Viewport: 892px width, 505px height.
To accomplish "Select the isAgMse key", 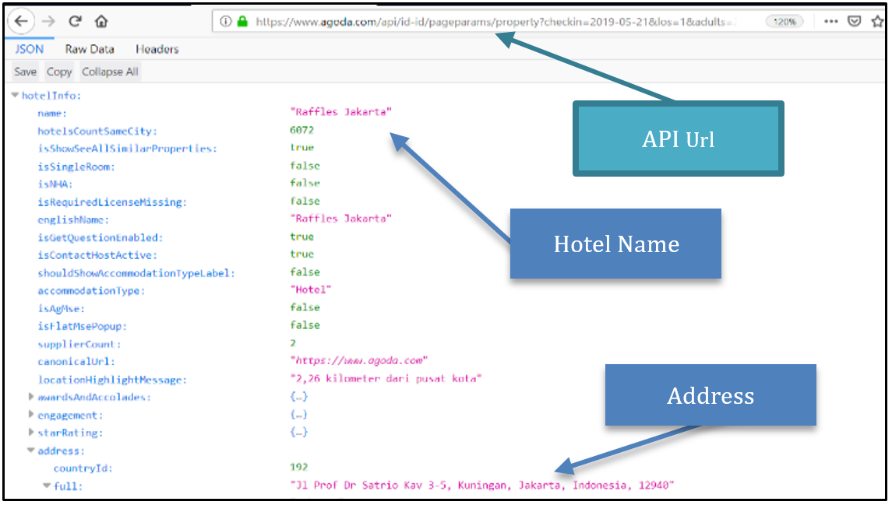I will click(x=62, y=308).
